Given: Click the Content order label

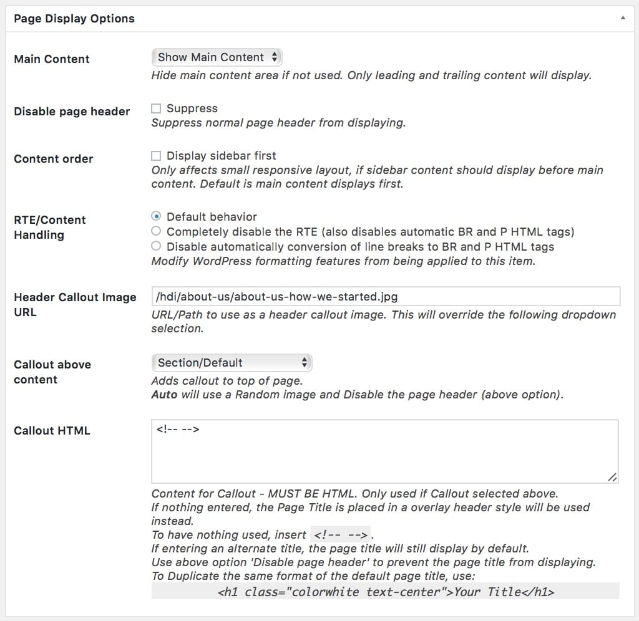Looking at the screenshot, I should click(54, 159).
